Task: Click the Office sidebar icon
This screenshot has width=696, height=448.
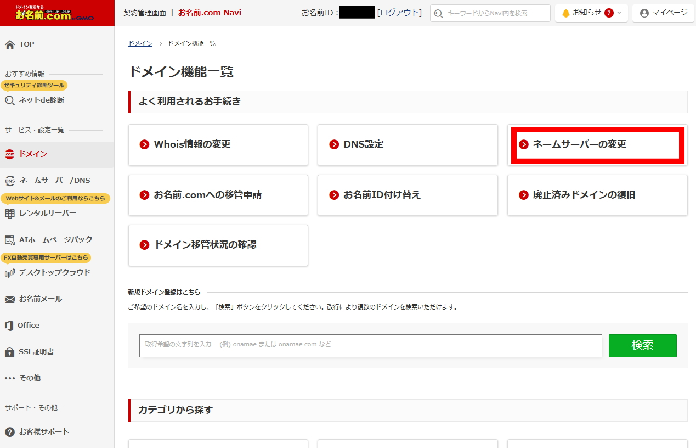Action: point(9,326)
